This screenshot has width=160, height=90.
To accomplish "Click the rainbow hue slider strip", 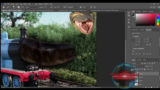I will coord(158,20).
